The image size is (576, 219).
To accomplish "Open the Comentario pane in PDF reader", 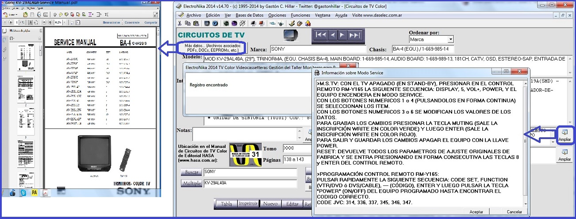I will tap(132, 23).
